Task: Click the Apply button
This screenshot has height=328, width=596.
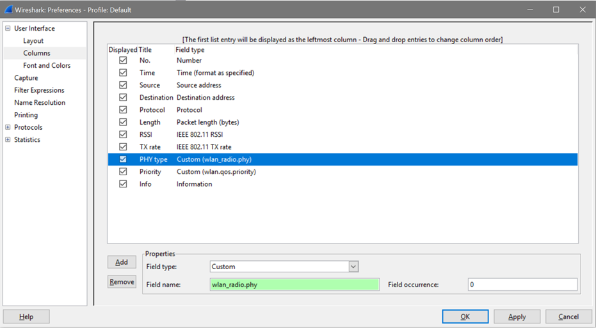Action: [x=517, y=316]
